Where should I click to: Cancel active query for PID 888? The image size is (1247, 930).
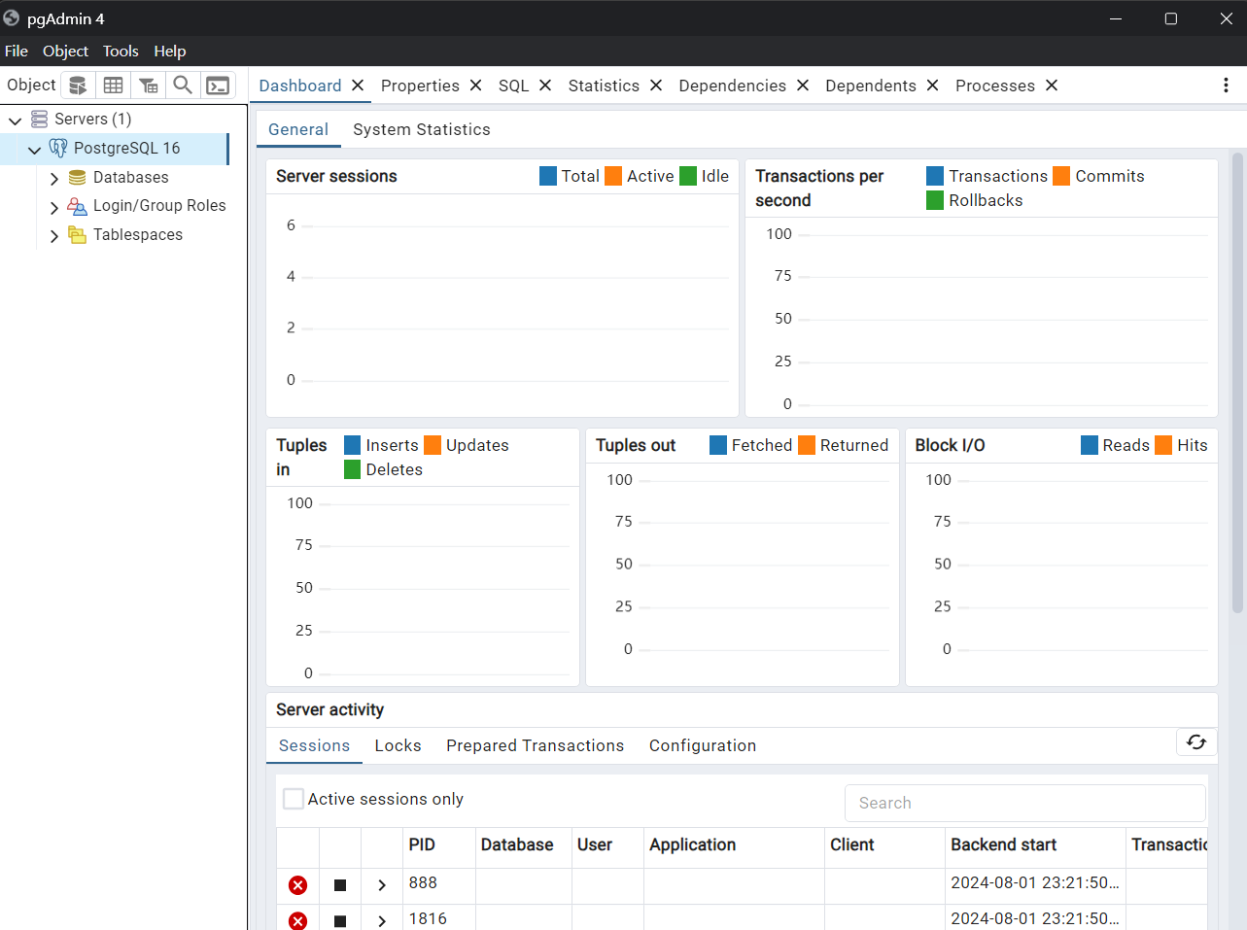click(x=340, y=885)
